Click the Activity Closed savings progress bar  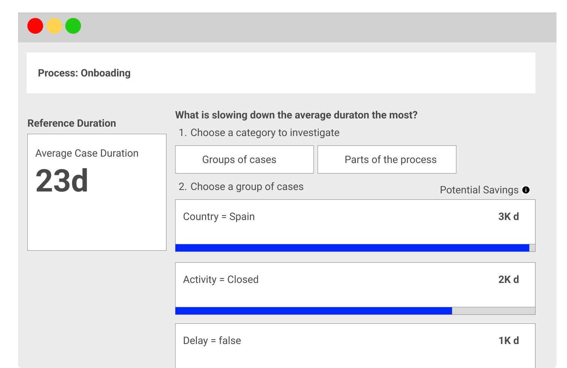313,311
